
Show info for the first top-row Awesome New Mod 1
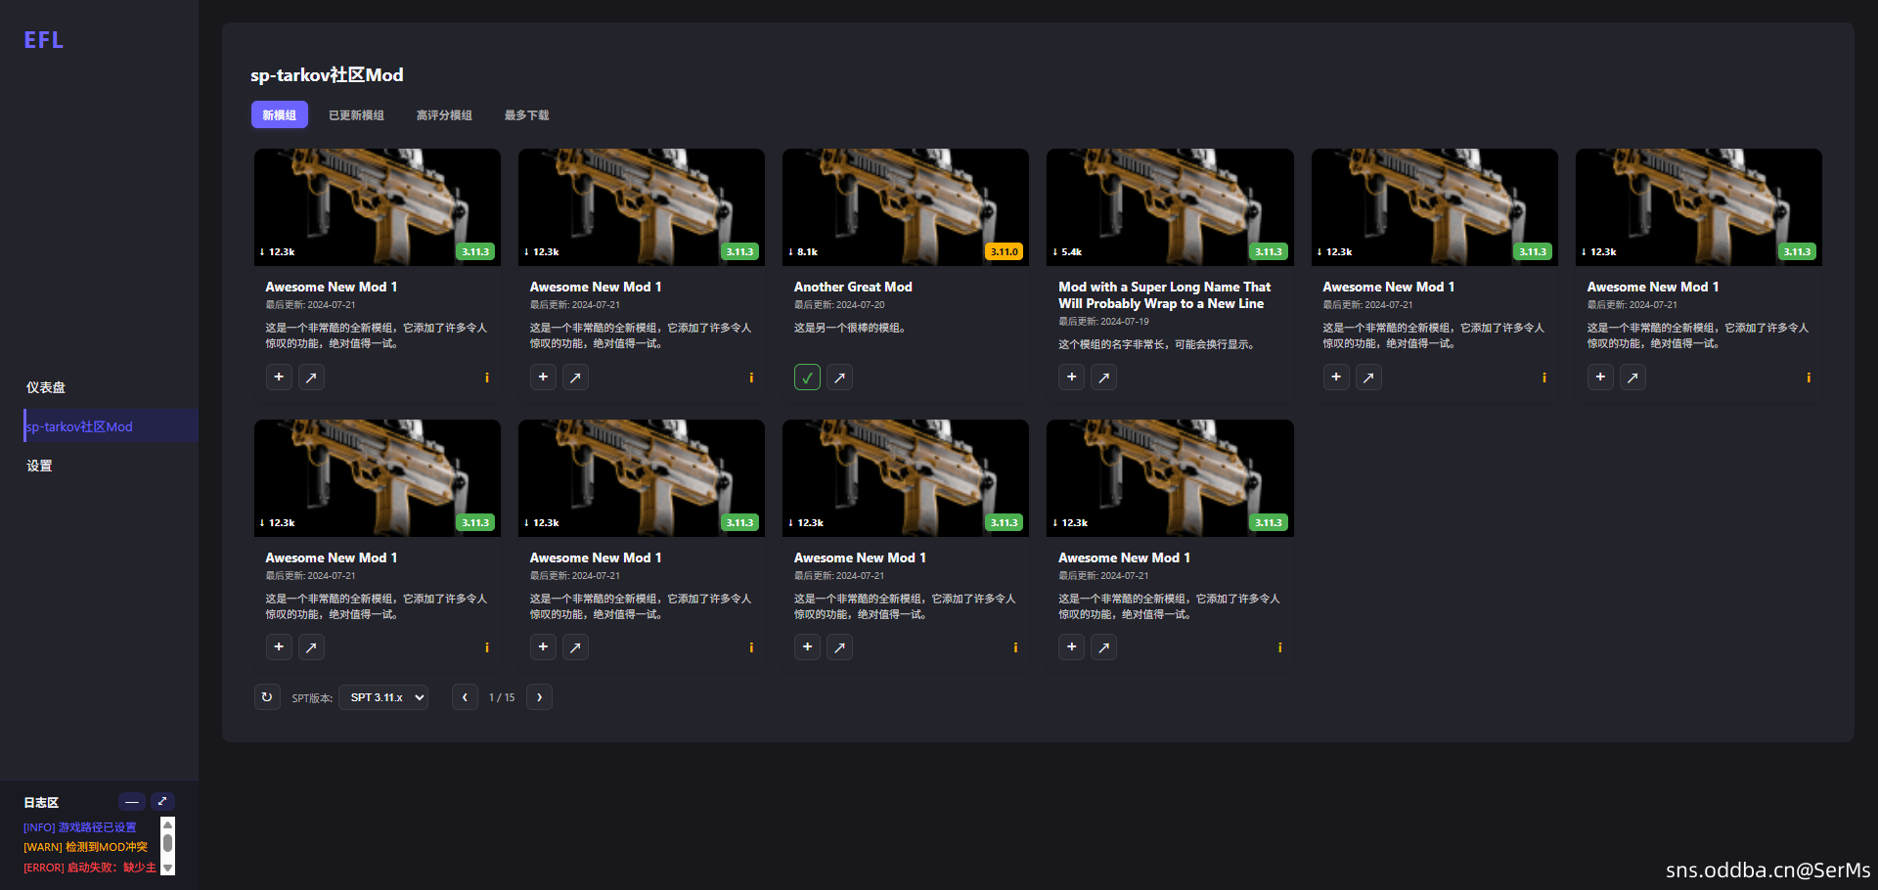pos(487,378)
